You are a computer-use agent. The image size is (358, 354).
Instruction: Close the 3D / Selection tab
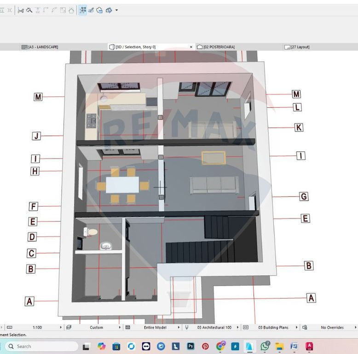coord(191,47)
